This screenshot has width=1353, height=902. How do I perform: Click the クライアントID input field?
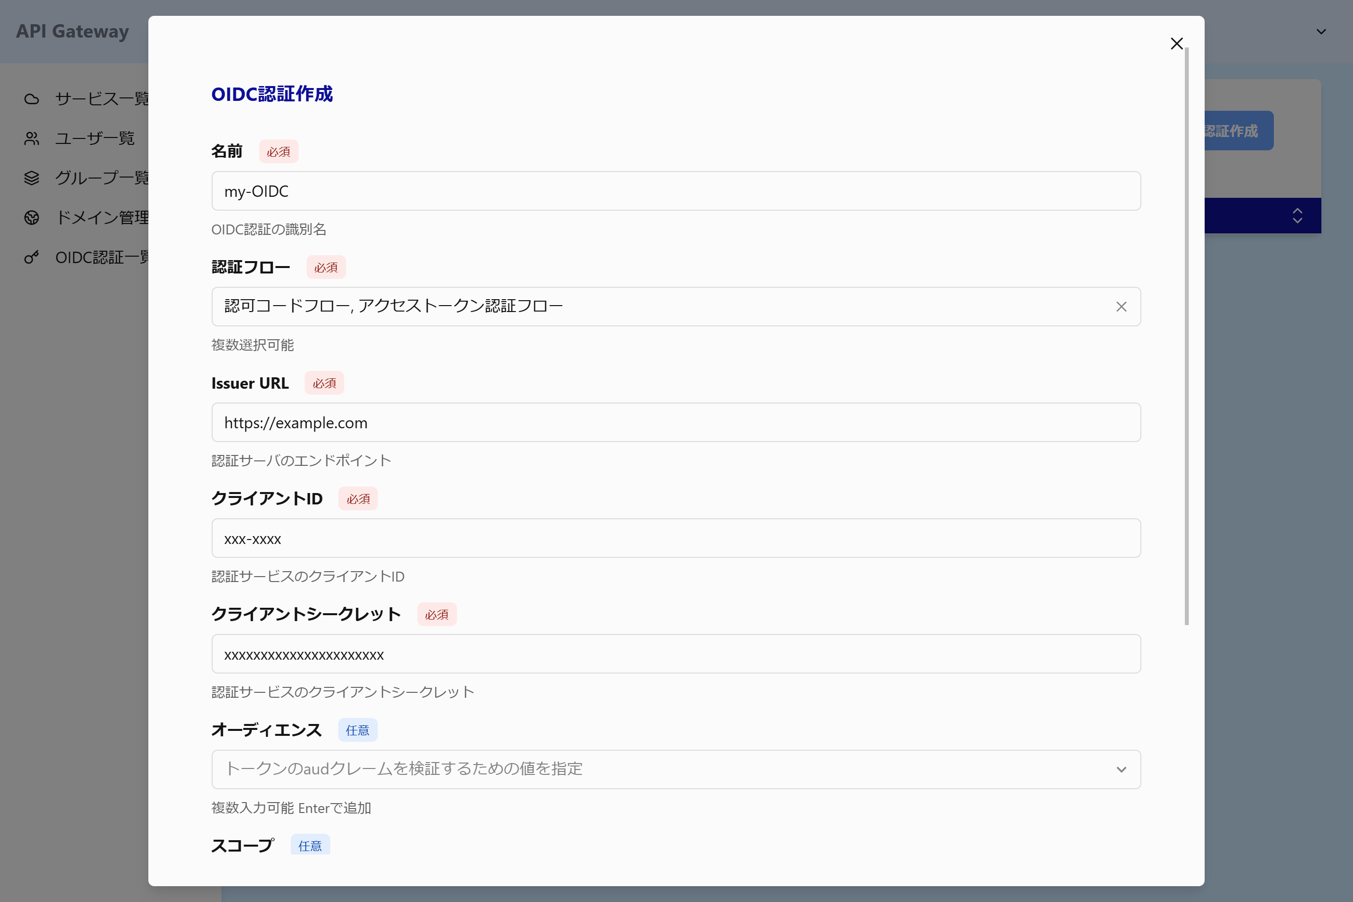point(676,539)
